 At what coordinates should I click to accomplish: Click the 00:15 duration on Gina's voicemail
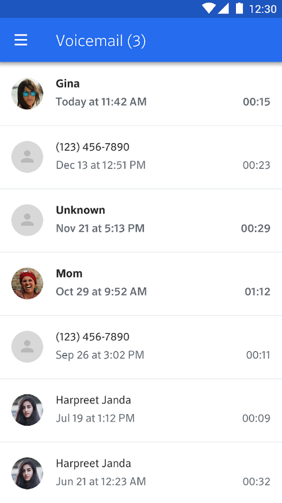[256, 102]
